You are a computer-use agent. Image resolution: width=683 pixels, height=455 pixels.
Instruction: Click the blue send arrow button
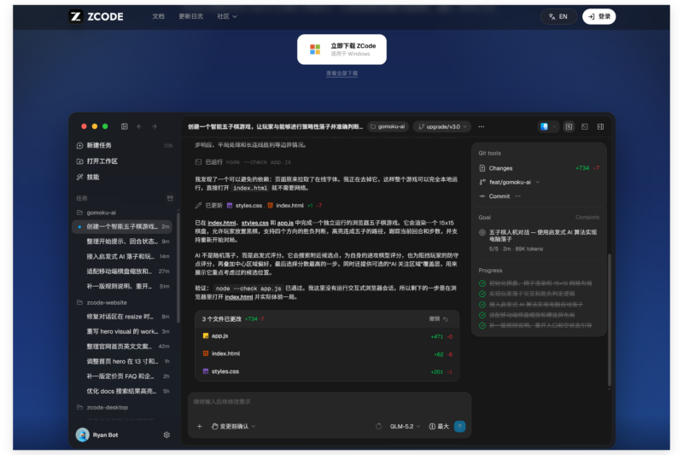coord(459,426)
